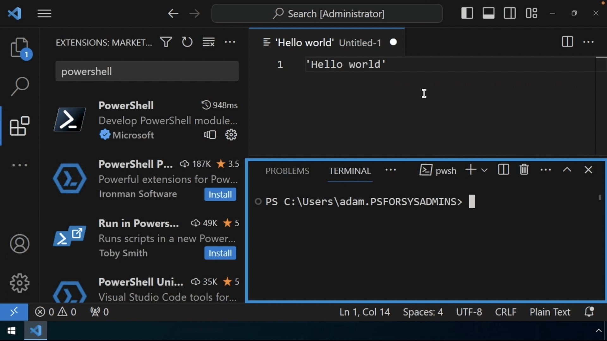
Task: Change encoding via UTF-8
Action: pyautogui.click(x=469, y=312)
